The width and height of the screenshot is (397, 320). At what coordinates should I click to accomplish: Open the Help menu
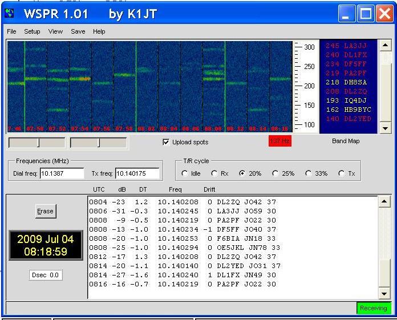point(99,31)
